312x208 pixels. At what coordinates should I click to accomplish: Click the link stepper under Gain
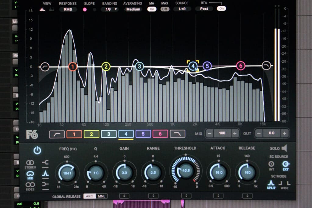point(124,196)
